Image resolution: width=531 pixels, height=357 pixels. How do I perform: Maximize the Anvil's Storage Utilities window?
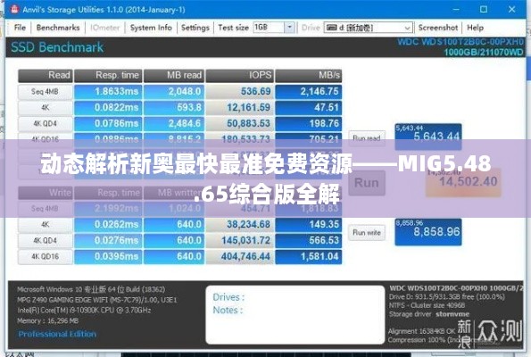(484, 9)
